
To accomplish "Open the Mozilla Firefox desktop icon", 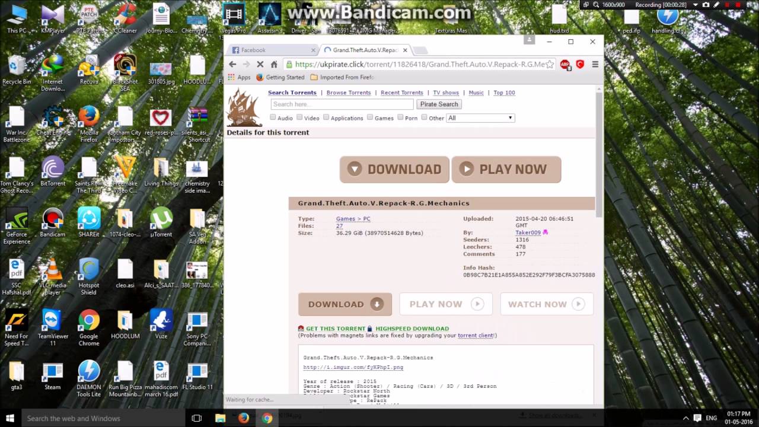I will coord(89,124).
